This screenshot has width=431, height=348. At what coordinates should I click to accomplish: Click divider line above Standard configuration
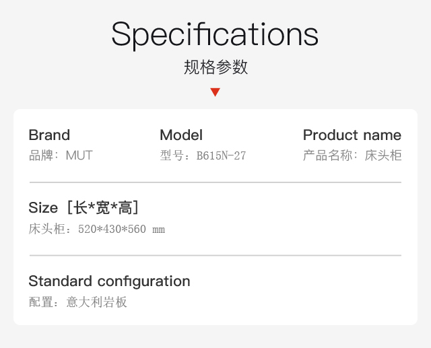click(215, 255)
